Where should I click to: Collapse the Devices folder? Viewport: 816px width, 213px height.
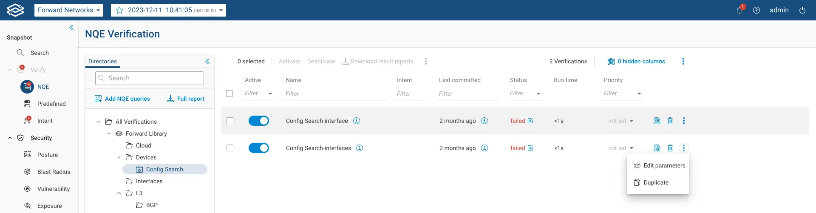click(119, 157)
